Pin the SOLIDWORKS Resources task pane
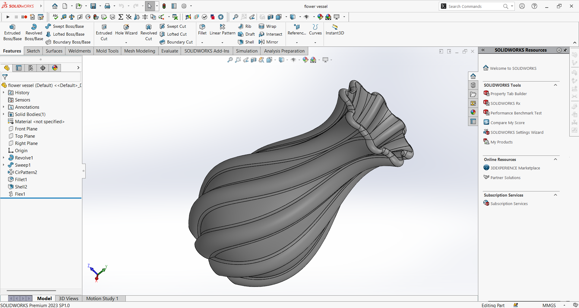The height and width of the screenshot is (308, 579). tap(565, 50)
